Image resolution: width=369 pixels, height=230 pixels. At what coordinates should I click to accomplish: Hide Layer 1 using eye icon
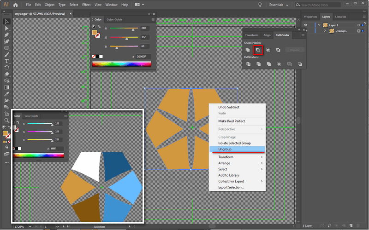tap(305, 25)
